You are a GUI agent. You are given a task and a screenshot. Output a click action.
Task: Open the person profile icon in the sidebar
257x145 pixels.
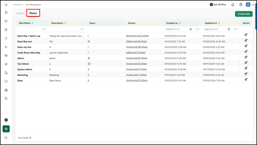click(6, 38)
